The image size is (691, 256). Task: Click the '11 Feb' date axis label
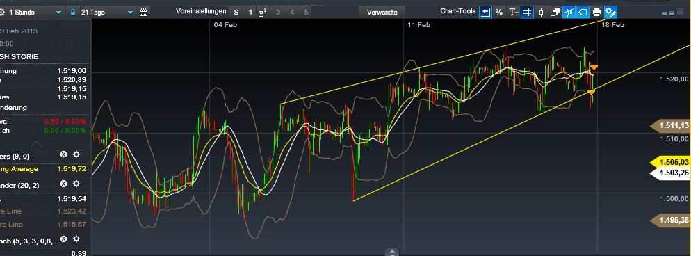418,24
